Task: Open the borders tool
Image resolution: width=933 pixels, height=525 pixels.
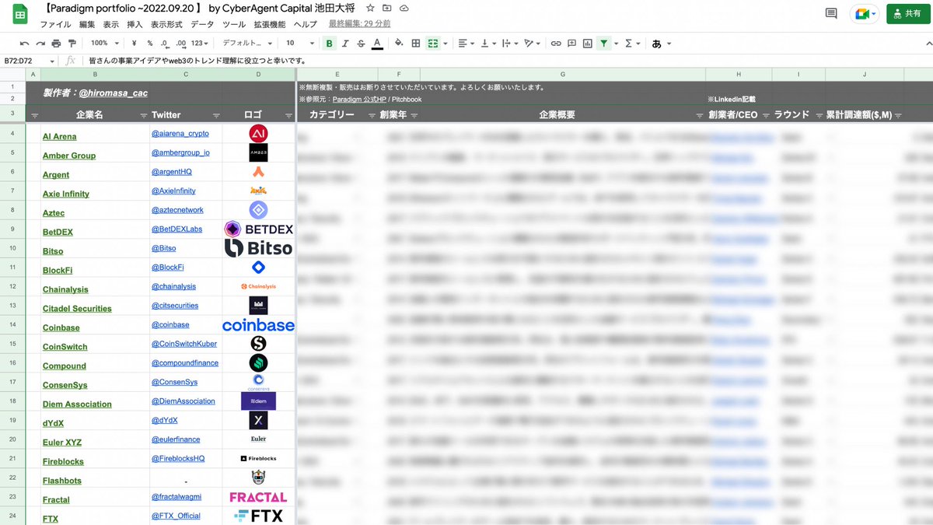Action: [x=416, y=44]
